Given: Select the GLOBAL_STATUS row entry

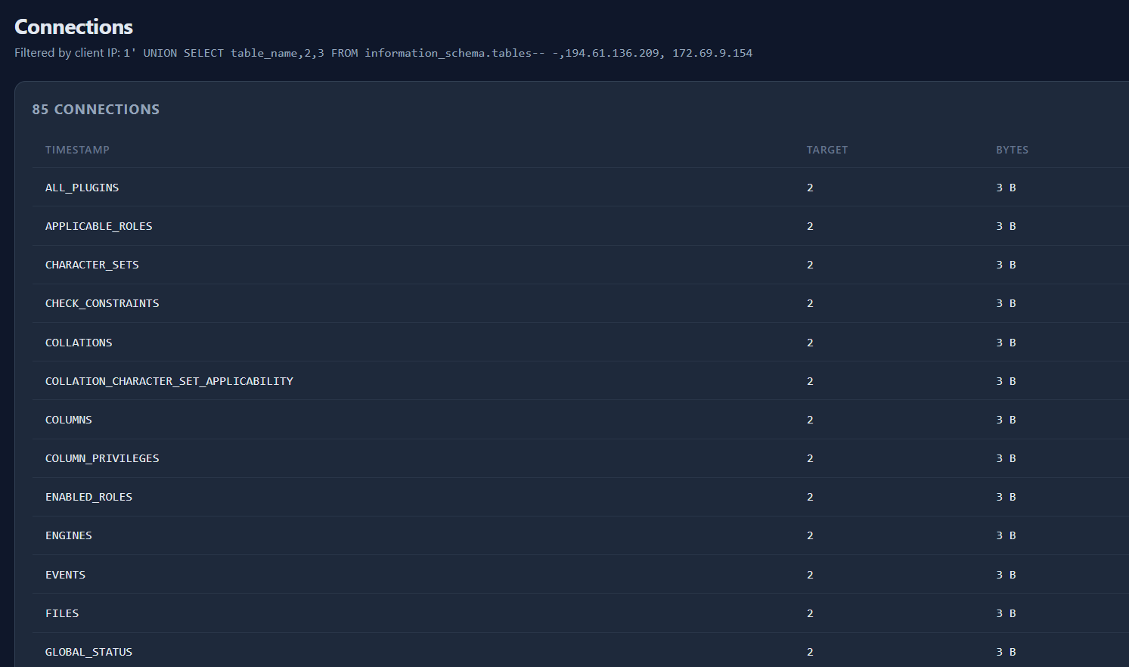Looking at the screenshot, I should [x=88, y=652].
